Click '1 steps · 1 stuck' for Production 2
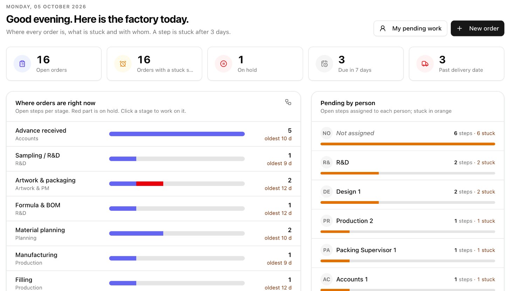Viewport: 510px width, 291px height. click(475, 221)
